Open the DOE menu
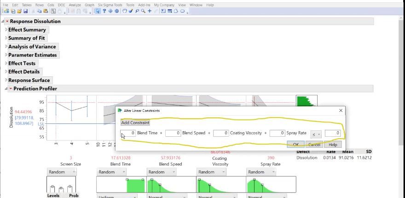405x198 pixels. point(61,5)
